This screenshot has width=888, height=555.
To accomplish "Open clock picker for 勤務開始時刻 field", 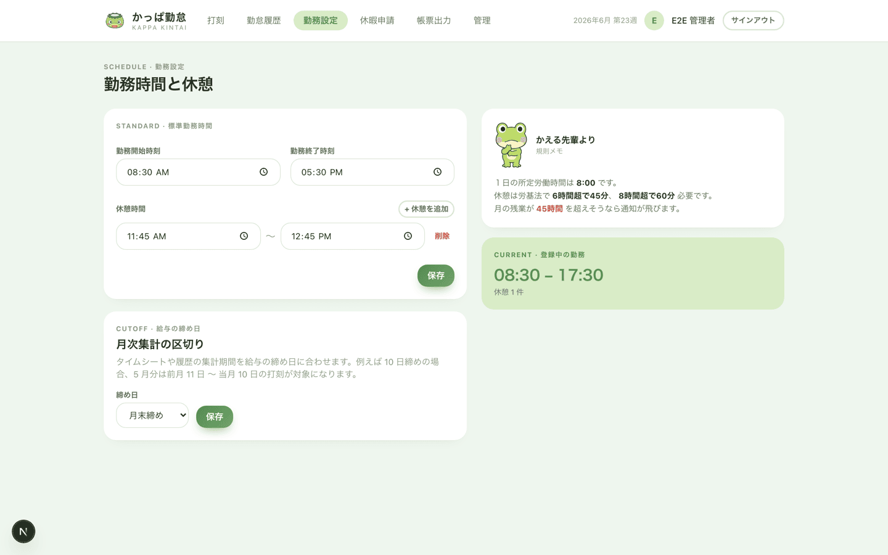I will (x=263, y=172).
